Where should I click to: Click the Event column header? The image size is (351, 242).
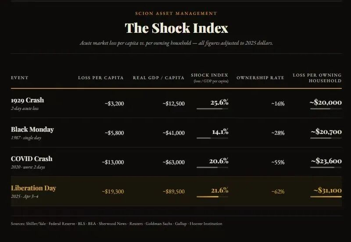pyautogui.click(x=19, y=78)
